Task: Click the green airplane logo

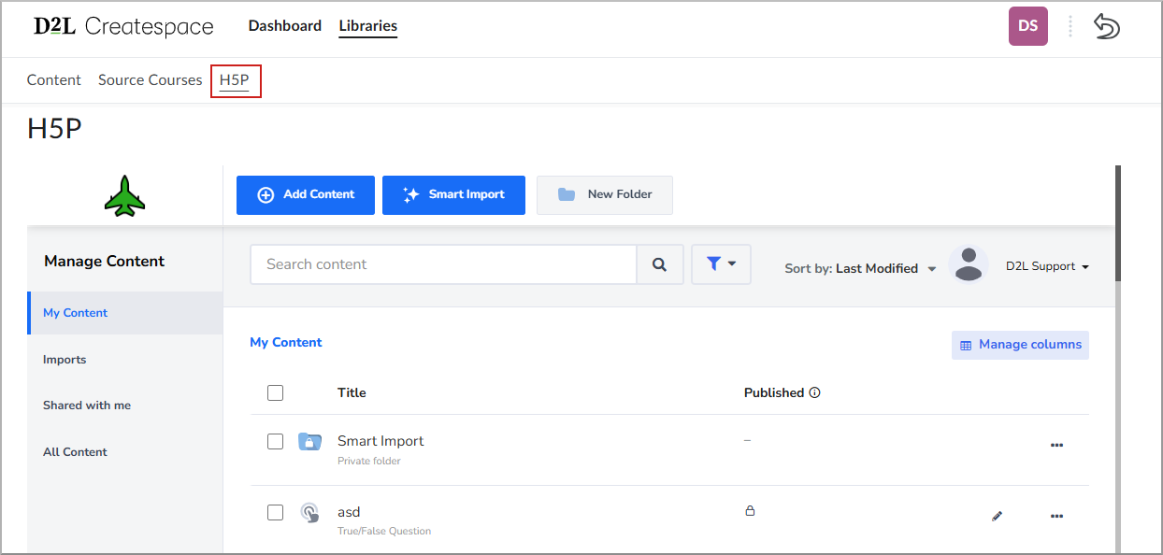Action: point(125,196)
